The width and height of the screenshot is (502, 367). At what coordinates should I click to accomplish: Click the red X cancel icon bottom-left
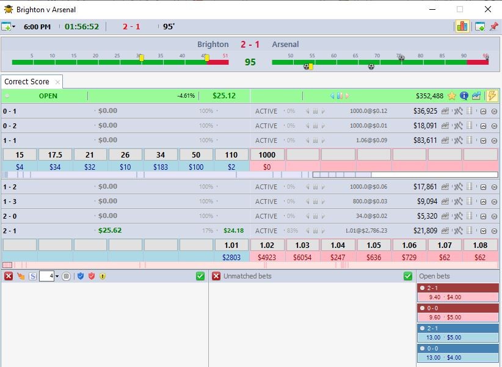pos(9,276)
